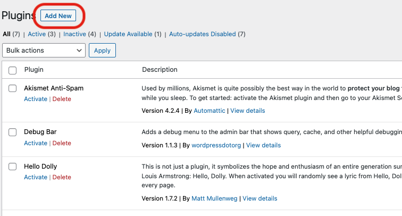
Task: Click the Description column header
Action: [160, 70]
